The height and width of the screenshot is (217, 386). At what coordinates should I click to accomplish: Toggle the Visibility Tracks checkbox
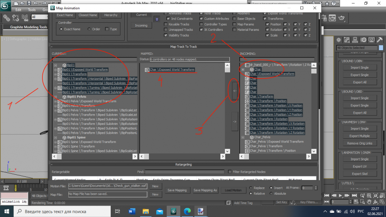click(x=166, y=35)
